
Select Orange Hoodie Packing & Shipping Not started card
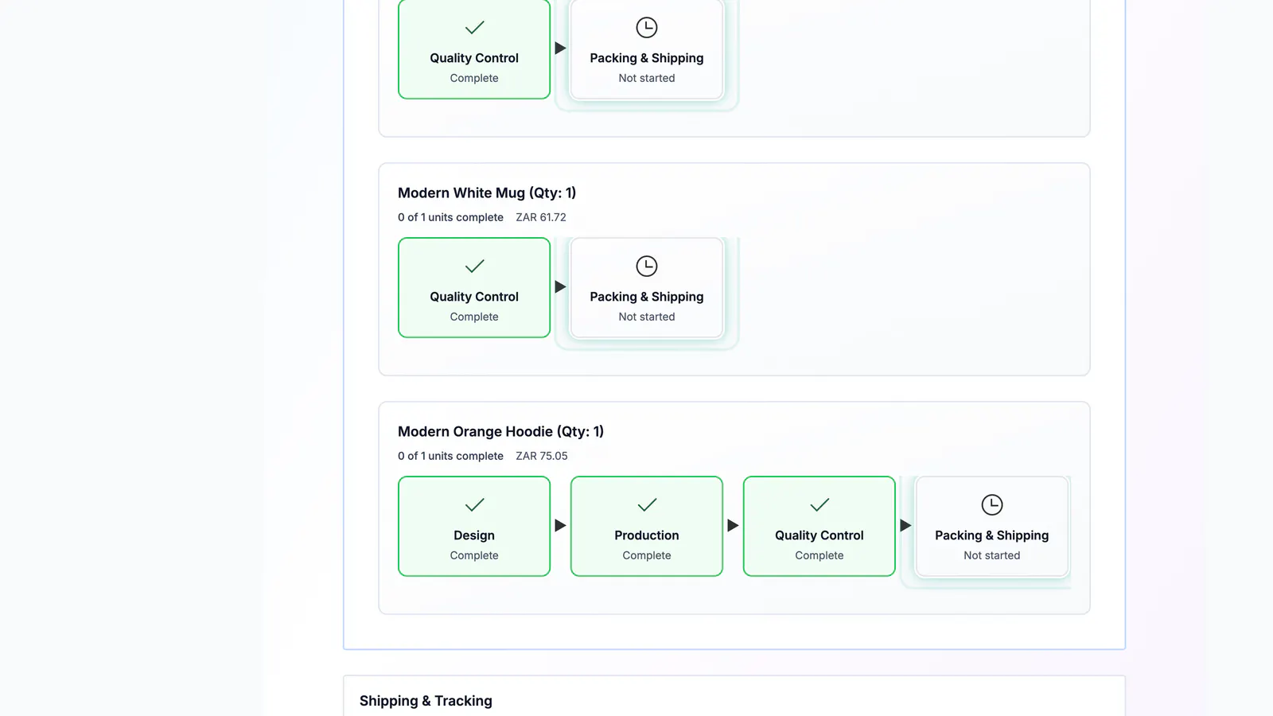point(992,527)
